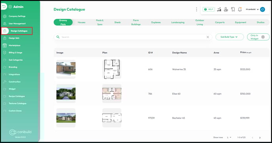Viewport: 272px width, 143px height.
Task: Switch to the Houses tab
Action: click(81, 23)
